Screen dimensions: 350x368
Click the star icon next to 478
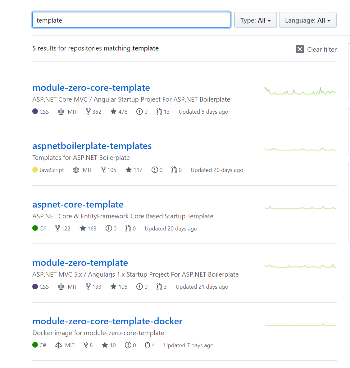[113, 112]
